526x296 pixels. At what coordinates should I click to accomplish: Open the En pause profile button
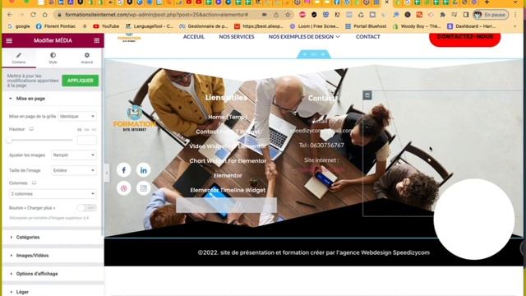pos(490,15)
